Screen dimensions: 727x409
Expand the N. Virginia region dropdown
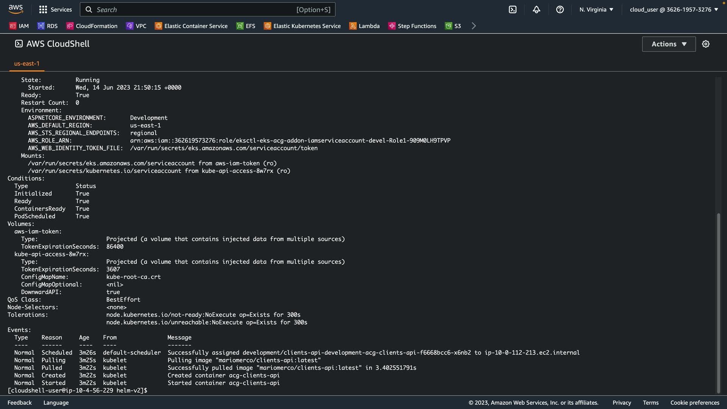(596, 9)
